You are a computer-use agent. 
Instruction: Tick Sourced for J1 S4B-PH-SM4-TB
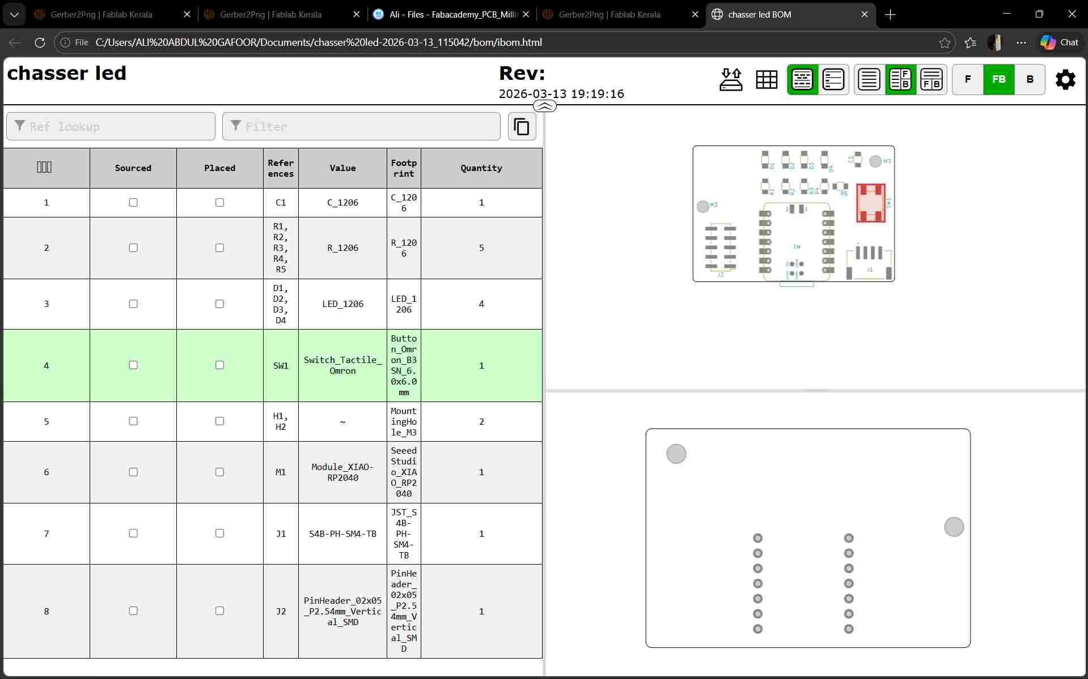[133, 533]
